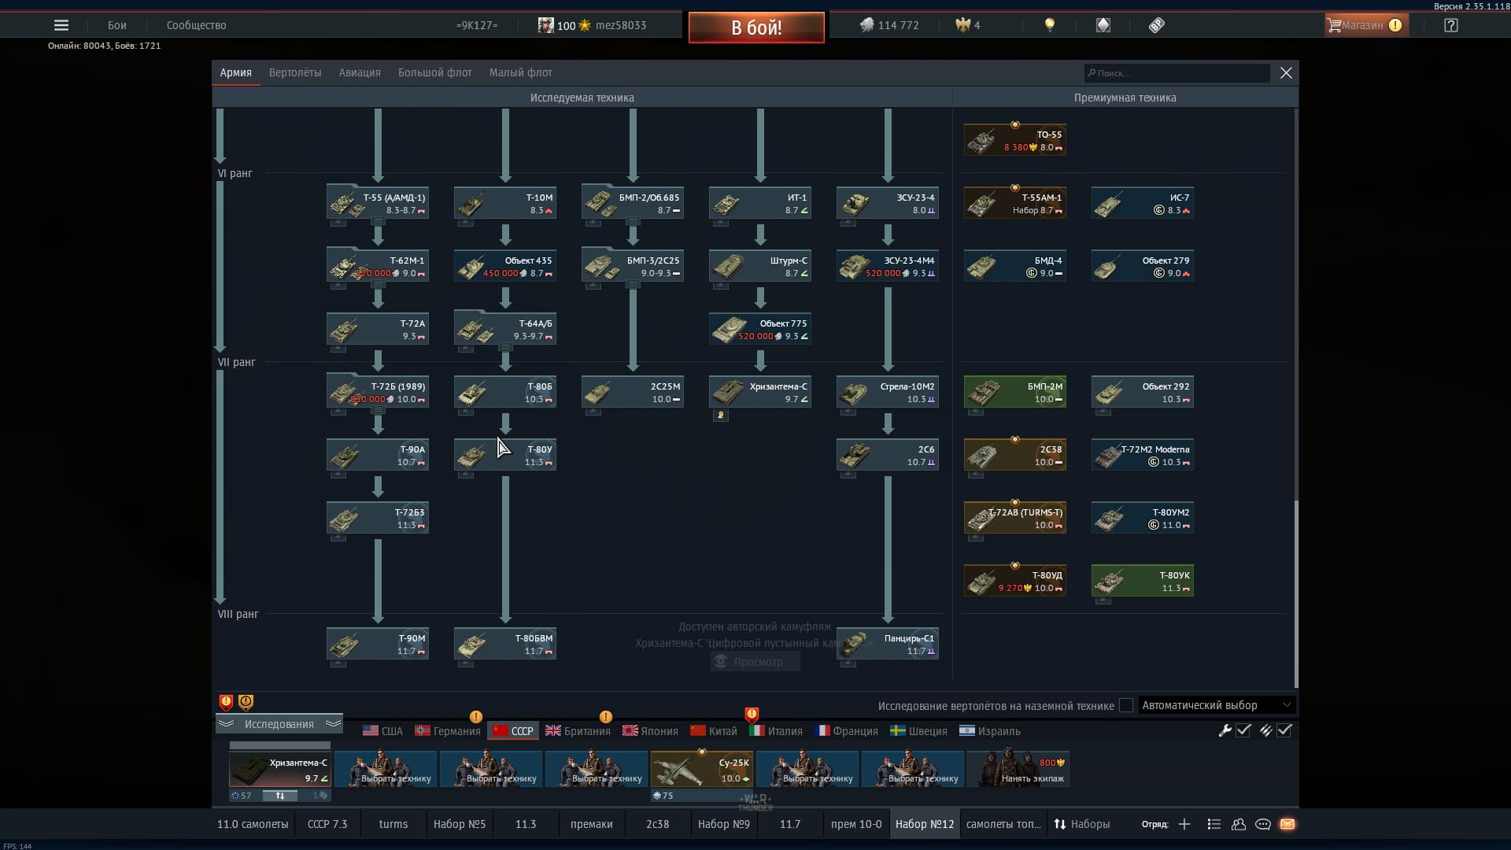Viewport: 1511px width, 850px height.
Task: Switch to the Вертолёты tab
Action: point(295,72)
